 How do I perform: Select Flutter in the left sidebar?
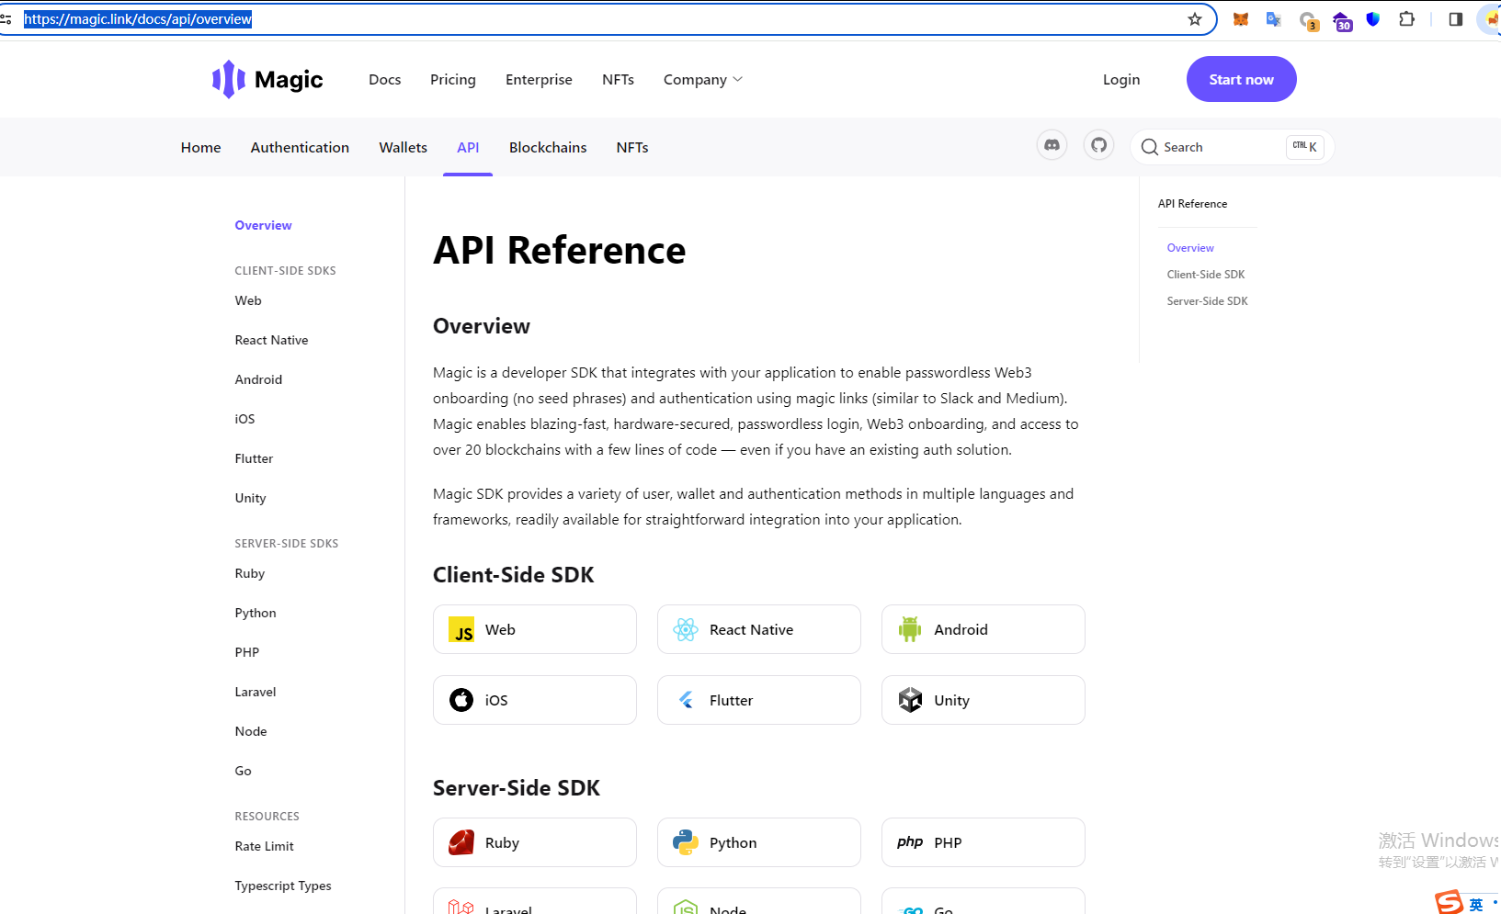point(254,458)
